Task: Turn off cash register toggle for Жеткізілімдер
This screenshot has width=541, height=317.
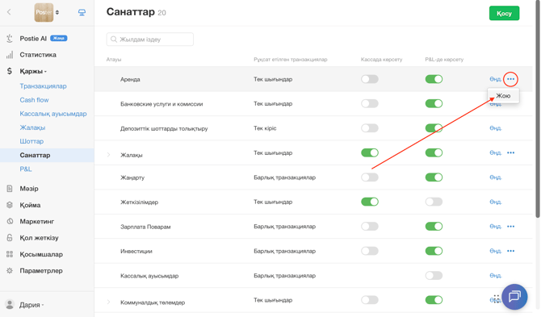Action: pos(370,202)
